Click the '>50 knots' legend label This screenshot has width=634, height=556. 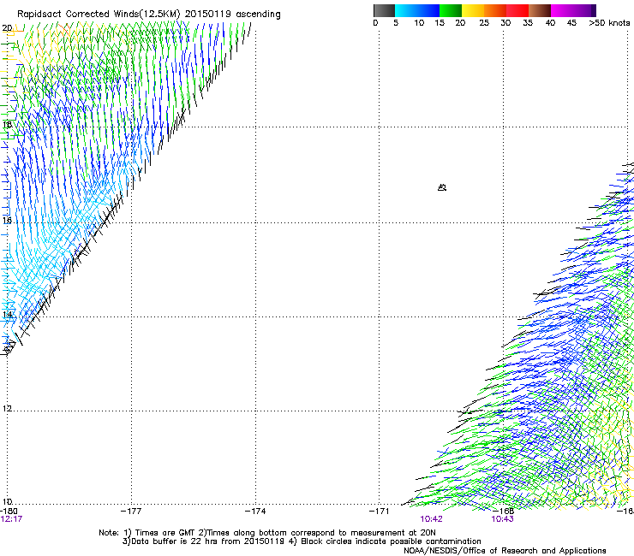click(609, 23)
